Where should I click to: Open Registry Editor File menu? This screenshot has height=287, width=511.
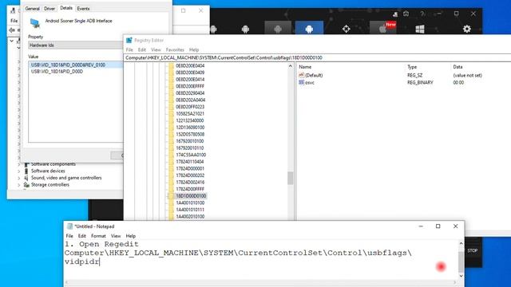point(129,49)
